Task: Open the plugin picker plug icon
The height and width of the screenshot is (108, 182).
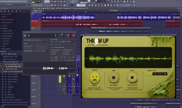Action: (x=108, y=5)
